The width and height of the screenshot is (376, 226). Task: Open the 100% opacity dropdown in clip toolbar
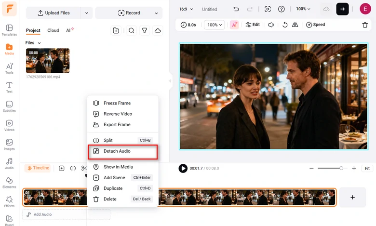pos(215,25)
